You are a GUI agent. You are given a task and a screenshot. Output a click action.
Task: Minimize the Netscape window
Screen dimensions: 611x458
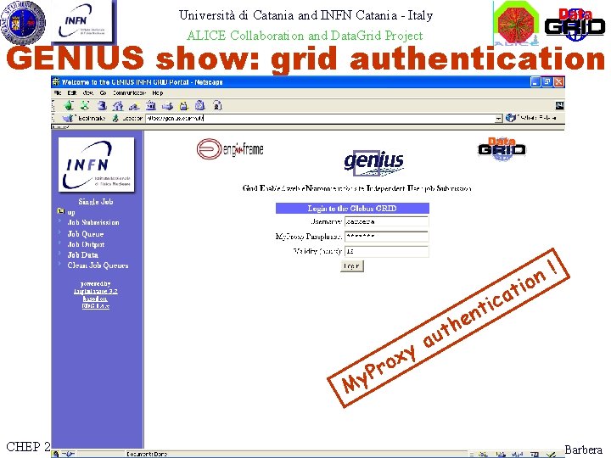point(535,81)
